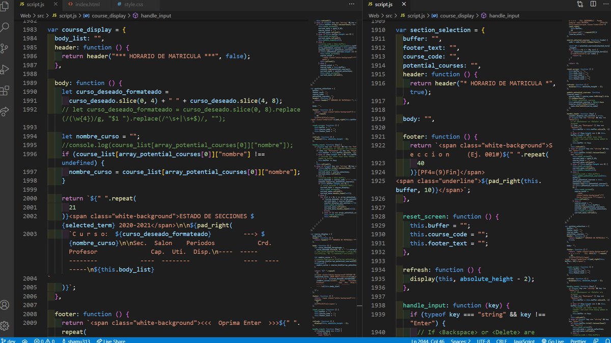This screenshot has height=343, width=611.
Task: Click line number 1938 in right editor
Action: 378,305
